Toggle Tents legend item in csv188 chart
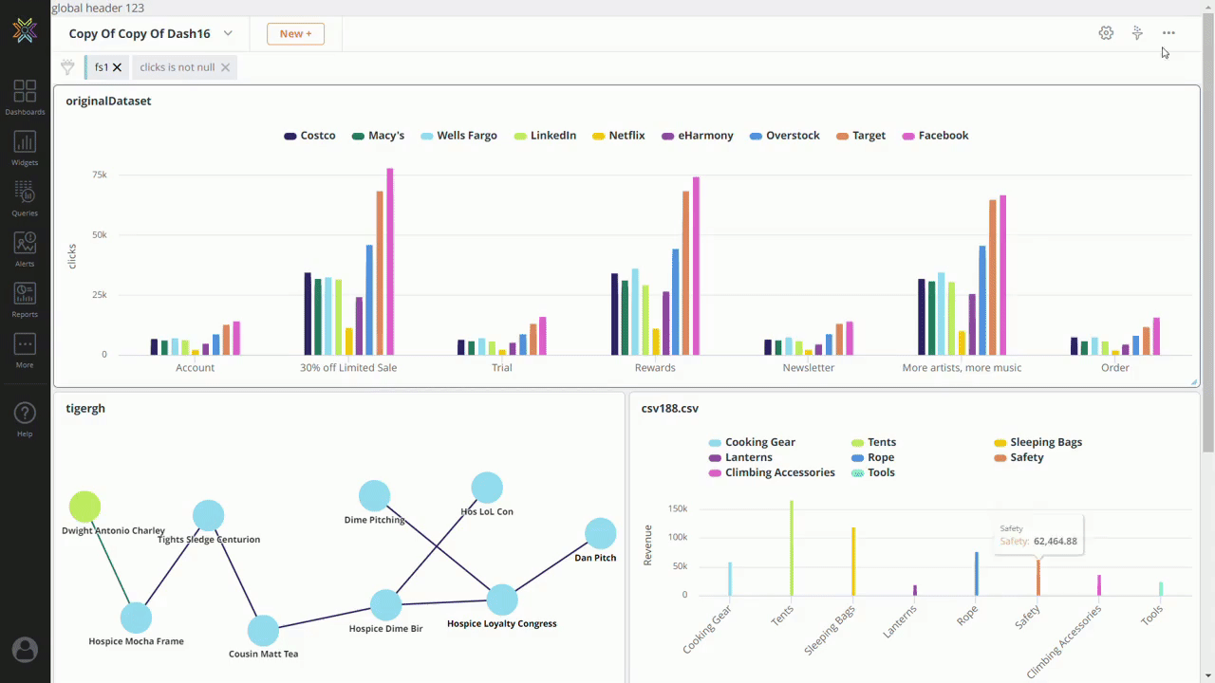The width and height of the screenshot is (1215, 683). coord(873,442)
